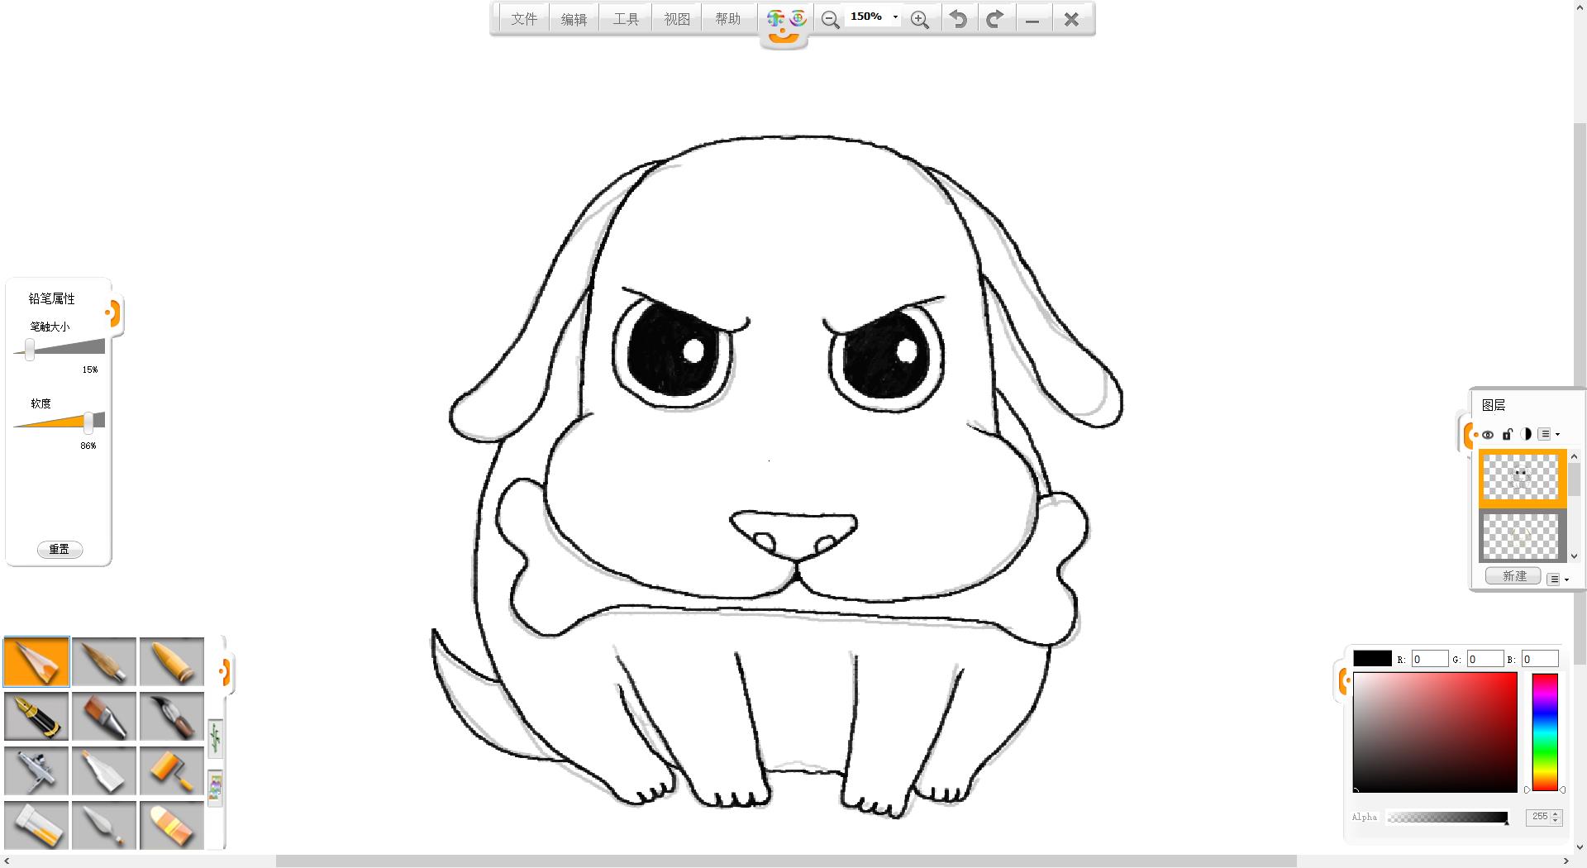Click the bamboo side tab icon
Viewport: 1587px width, 868px height.
coord(215,737)
